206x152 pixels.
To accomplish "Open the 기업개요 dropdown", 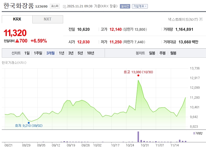I will (x=140, y=6).
